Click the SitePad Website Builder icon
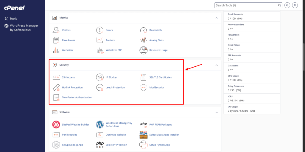Viewport: 305px width, 152px height. (x=56, y=124)
